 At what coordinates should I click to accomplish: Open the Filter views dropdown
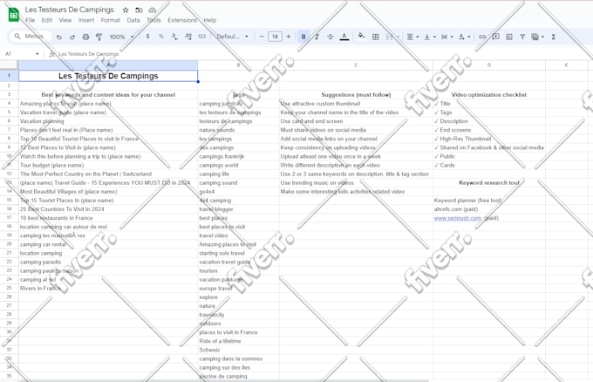[x=537, y=37]
